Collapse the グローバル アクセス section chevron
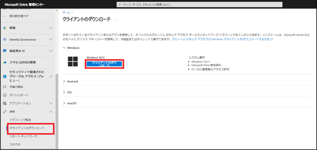Screen dimensions: 317x150 [51, 76]
